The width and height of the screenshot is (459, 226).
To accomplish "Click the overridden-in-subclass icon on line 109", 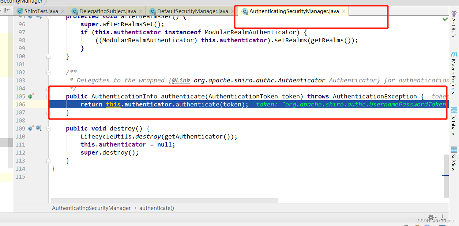I will coord(38,128).
